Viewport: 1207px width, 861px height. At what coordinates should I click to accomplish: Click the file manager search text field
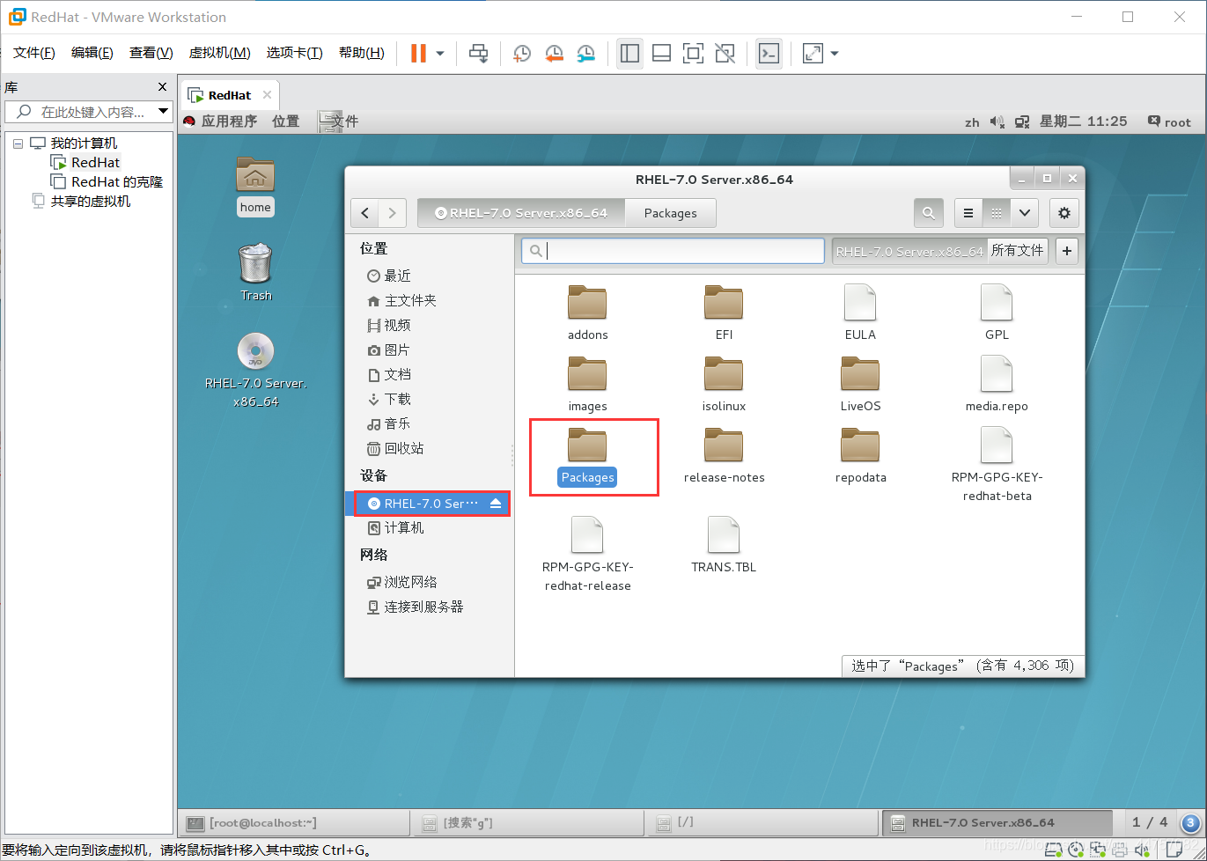click(673, 251)
